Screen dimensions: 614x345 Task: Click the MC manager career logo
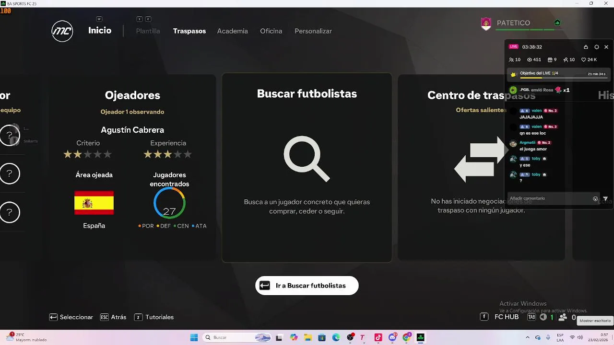pyautogui.click(x=62, y=31)
